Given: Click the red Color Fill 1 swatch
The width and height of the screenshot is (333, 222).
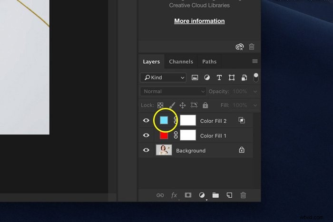Looking at the screenshot, I should (x=164, y=135).
